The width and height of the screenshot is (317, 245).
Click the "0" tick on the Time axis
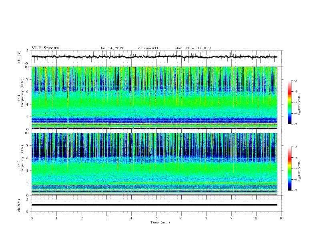(32, 218)
